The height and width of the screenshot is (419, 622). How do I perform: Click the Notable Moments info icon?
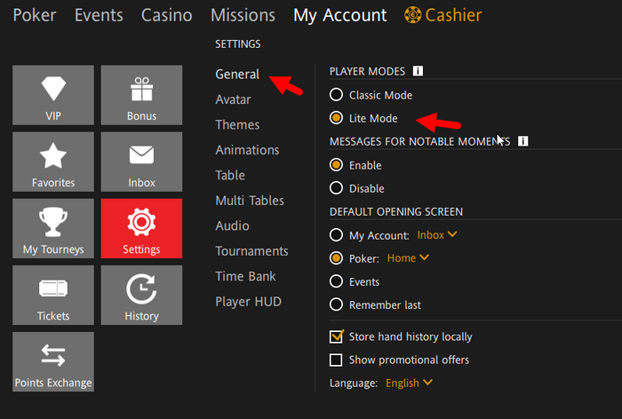[522, 141]
